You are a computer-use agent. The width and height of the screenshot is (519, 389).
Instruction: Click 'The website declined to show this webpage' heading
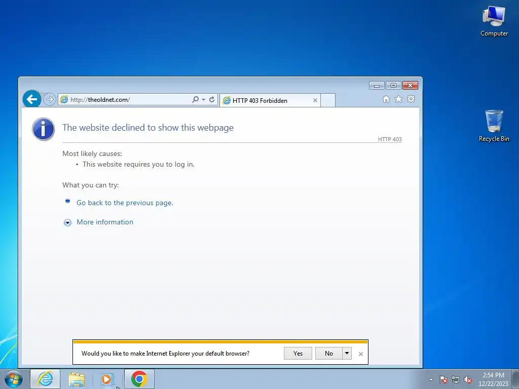148,128
